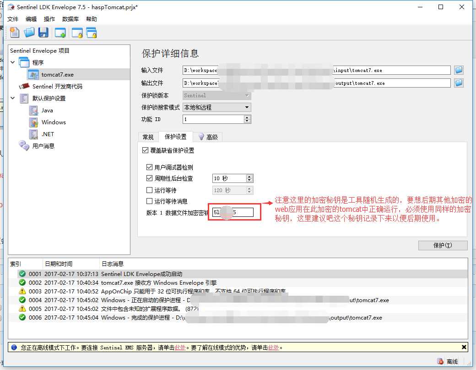The height and width of the screenshot is (370, 476).
Task: Switch to the 高级 tab
Action: (208, 137)
